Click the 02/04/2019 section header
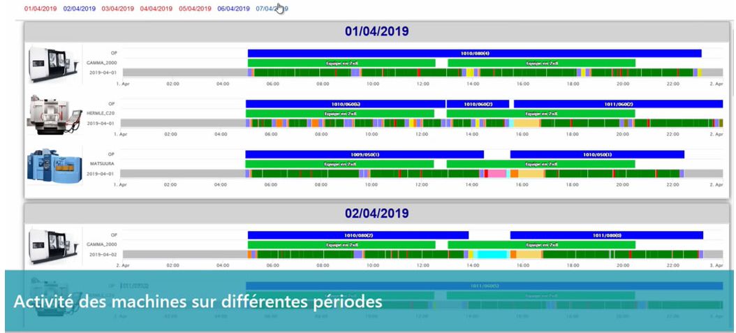Screen dimensions: 736x333 pyautogui.click(x=376, y=213)
